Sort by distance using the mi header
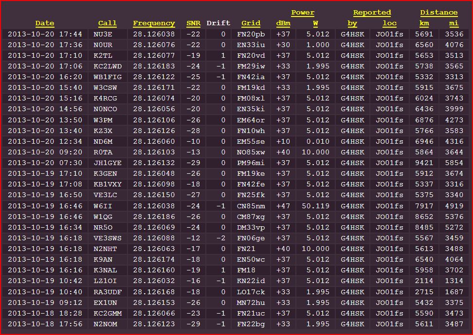The image size is (473, 335). (x=454, y=23)
